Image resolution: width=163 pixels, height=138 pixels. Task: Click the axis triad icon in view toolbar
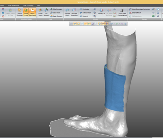96,24
